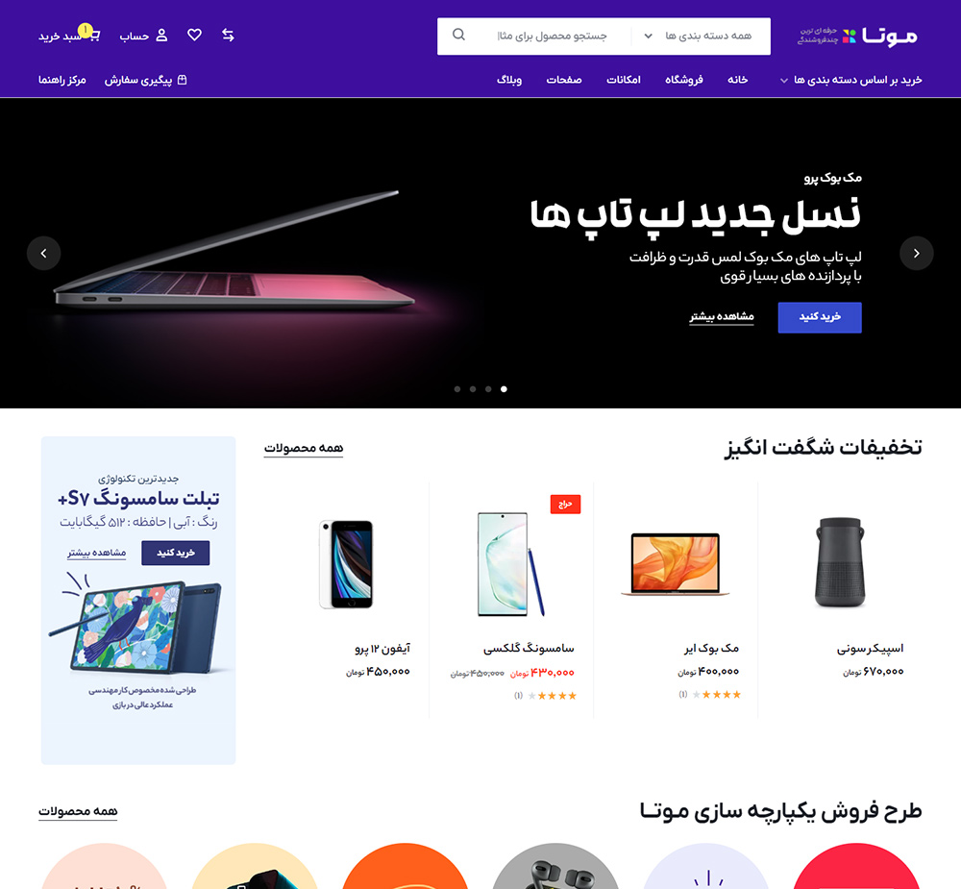Viewport: 961px width, 889px height.
Task: Select the second slider dot indicator
Action: [473, 389]
